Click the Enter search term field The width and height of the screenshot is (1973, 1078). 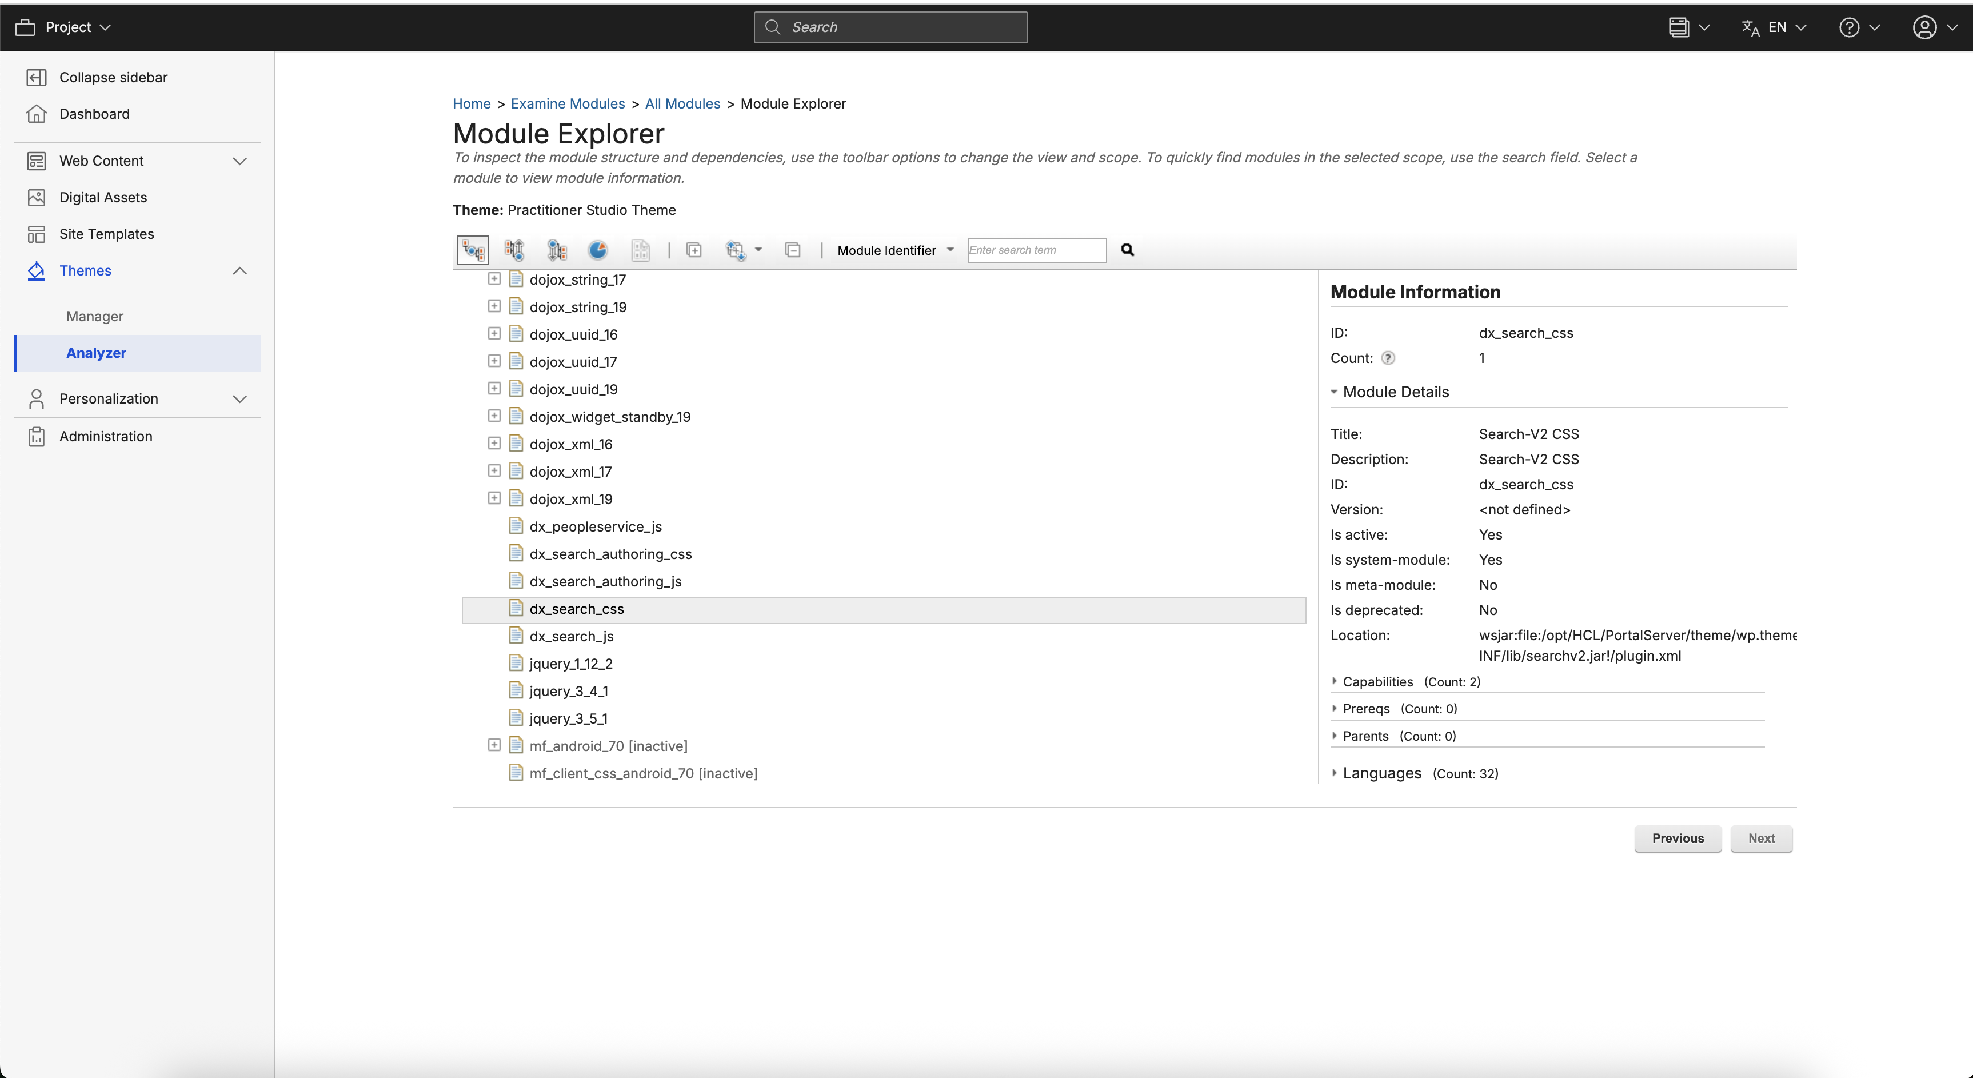(x=1036, y=250)
